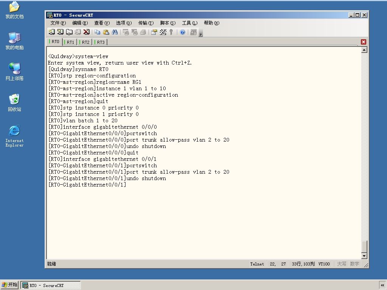
Task: Open the 选项(O) menu
Action: tap(124, 23)
